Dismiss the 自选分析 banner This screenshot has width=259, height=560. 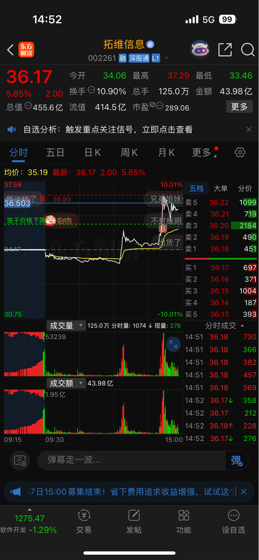point(249,129)
